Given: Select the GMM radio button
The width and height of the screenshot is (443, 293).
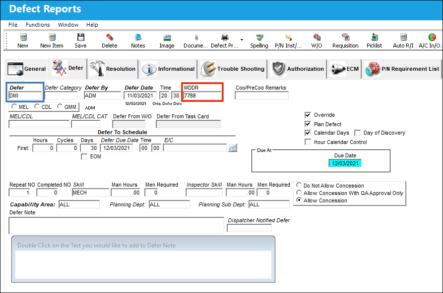Looking at the screenshot, I should pos(60,106).
